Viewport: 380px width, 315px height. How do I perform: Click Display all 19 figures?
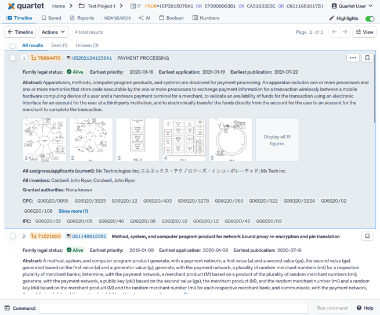pyautogui.click(x=277, y=140)
